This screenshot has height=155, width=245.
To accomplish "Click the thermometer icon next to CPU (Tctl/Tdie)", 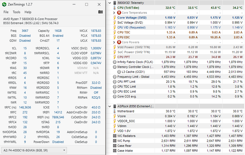I will (114, 8).
